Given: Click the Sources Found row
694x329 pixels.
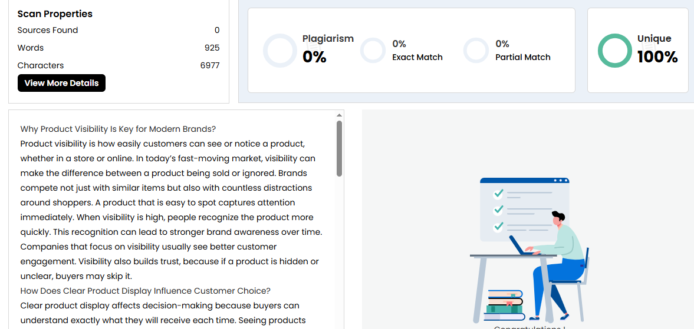Looking at the screenshot, I should 118,30.
